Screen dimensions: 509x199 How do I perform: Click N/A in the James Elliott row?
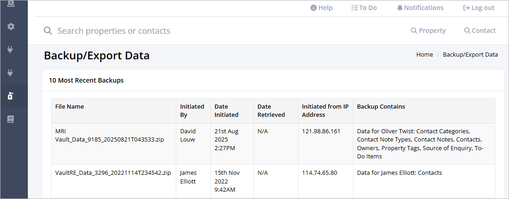(x=262, y=173)
